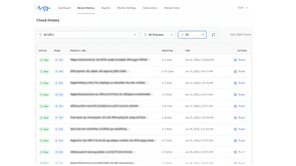
Task: Click the Auto badge in the 3.326s row
Action: (59, 60)
